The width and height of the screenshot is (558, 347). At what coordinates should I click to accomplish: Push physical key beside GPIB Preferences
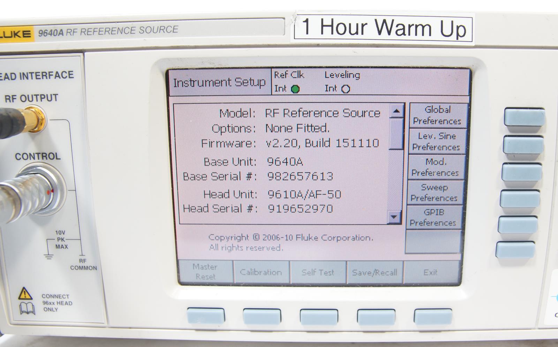[518, 225]
